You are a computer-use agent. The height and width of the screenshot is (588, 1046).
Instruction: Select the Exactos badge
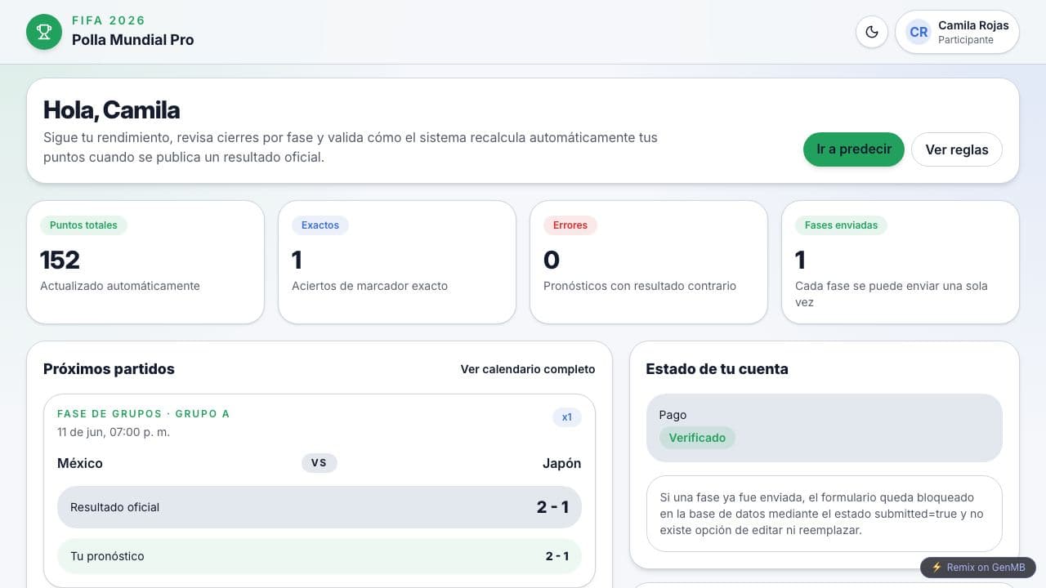(320, 225)
